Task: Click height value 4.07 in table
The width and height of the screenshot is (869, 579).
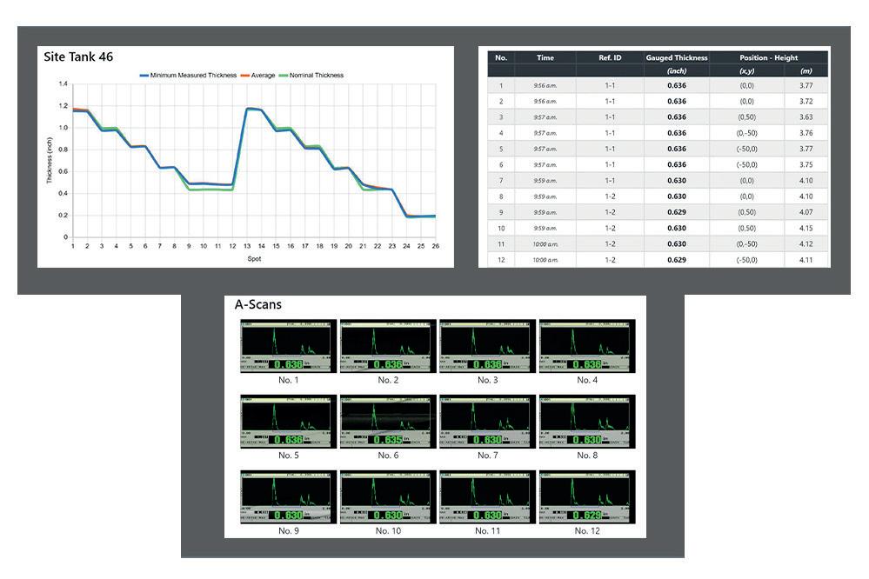Action: click(806, 212)
